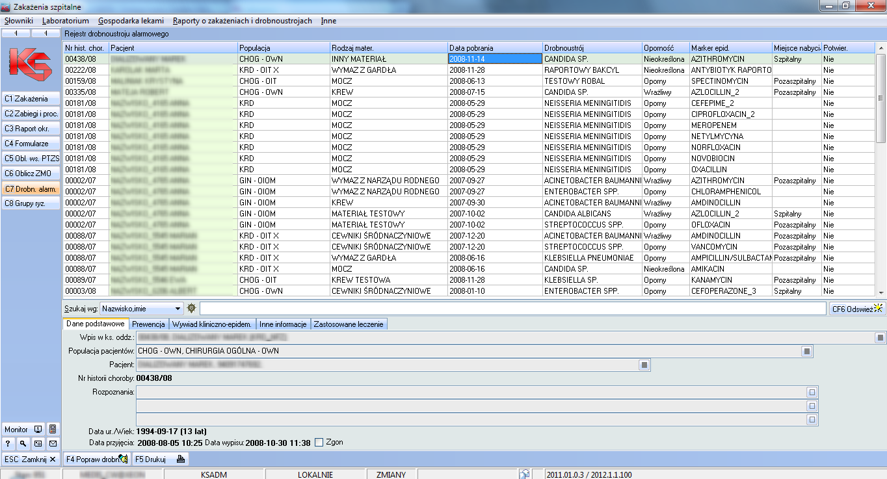Click the F5 Drukuj print button
887x479 pixels.
[160, 459]
